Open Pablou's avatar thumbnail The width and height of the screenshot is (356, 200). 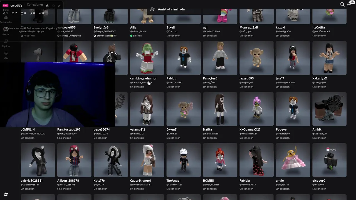click(184, 58)
